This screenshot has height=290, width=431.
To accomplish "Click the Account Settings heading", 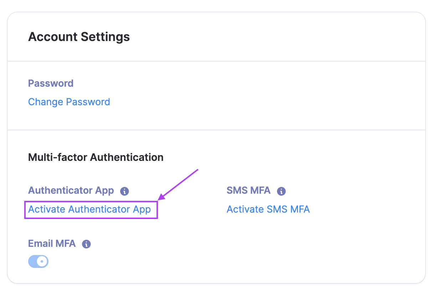I will pos(79,37).
